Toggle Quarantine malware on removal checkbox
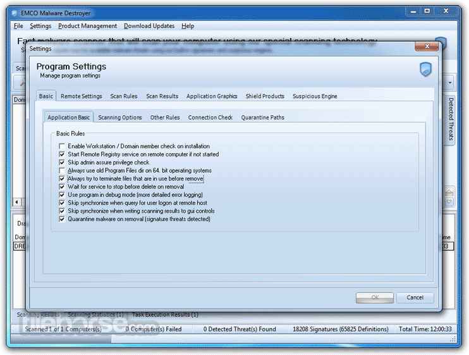 pyautogui.click(x=62, y=219)
